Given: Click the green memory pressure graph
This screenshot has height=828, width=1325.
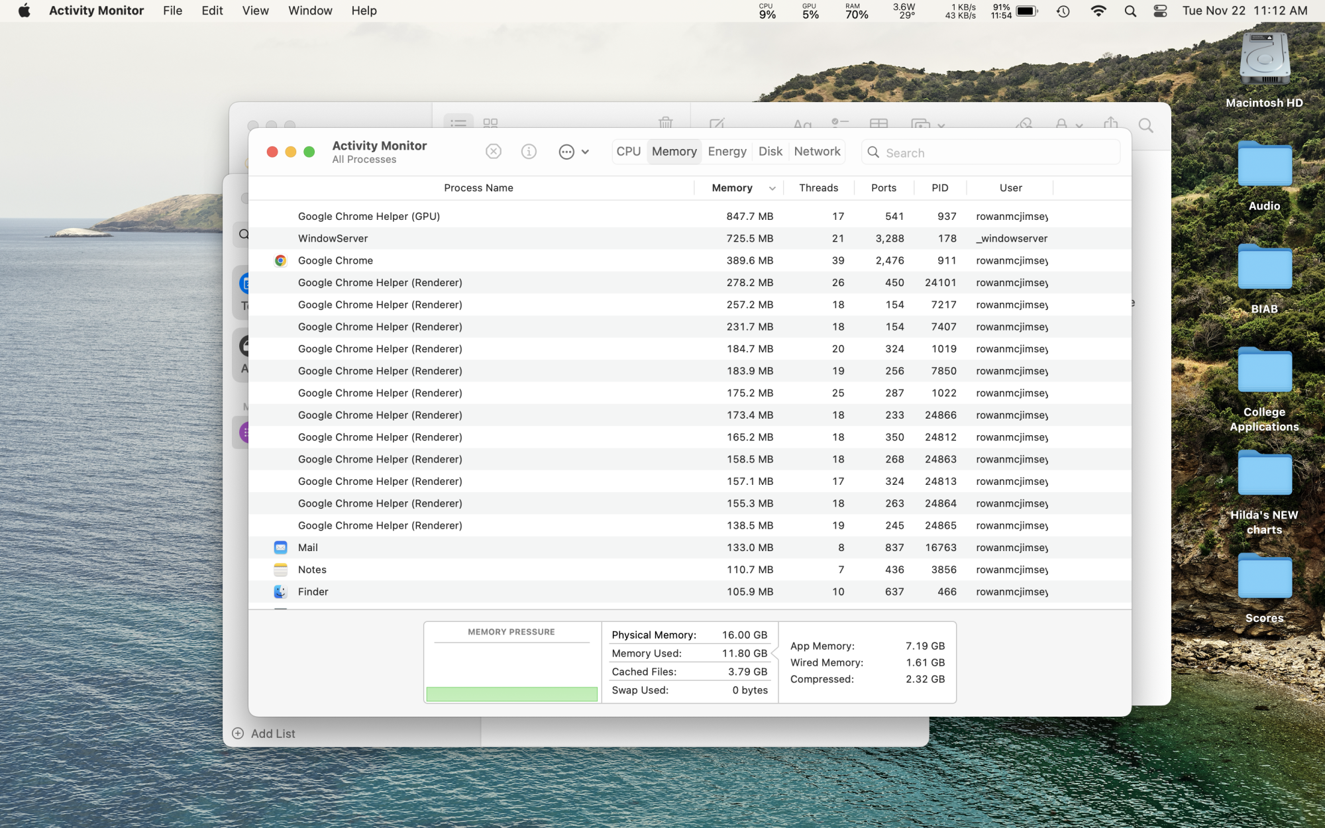Looking at the screenshot, I should 511,694.
